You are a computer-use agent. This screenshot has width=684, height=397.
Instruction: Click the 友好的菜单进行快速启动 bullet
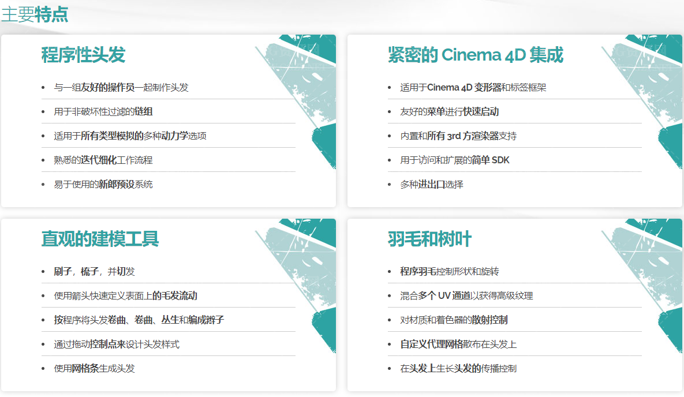tap(450, 110)
